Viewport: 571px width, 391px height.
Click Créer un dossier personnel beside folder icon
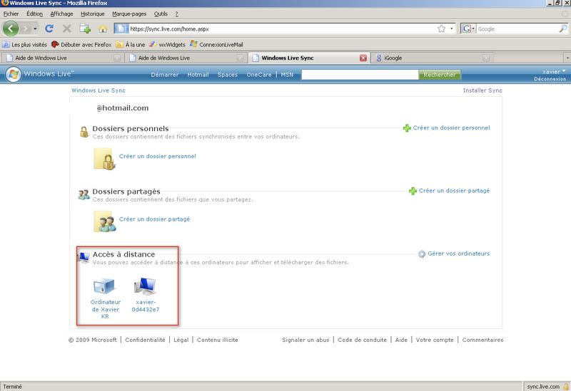click(157, 156)
